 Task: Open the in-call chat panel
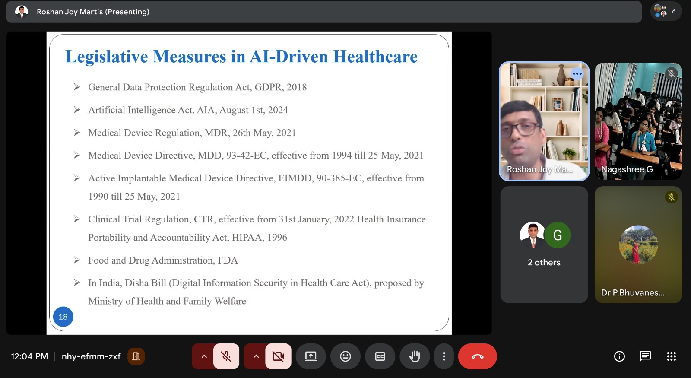[645, 356]
